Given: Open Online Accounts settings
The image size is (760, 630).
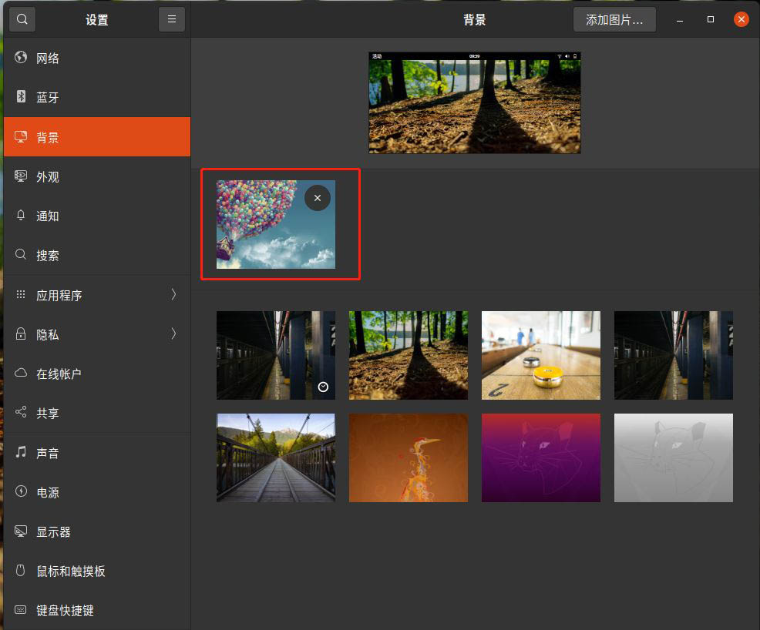Looking at the screenshot, I should [x=59, y=374].
